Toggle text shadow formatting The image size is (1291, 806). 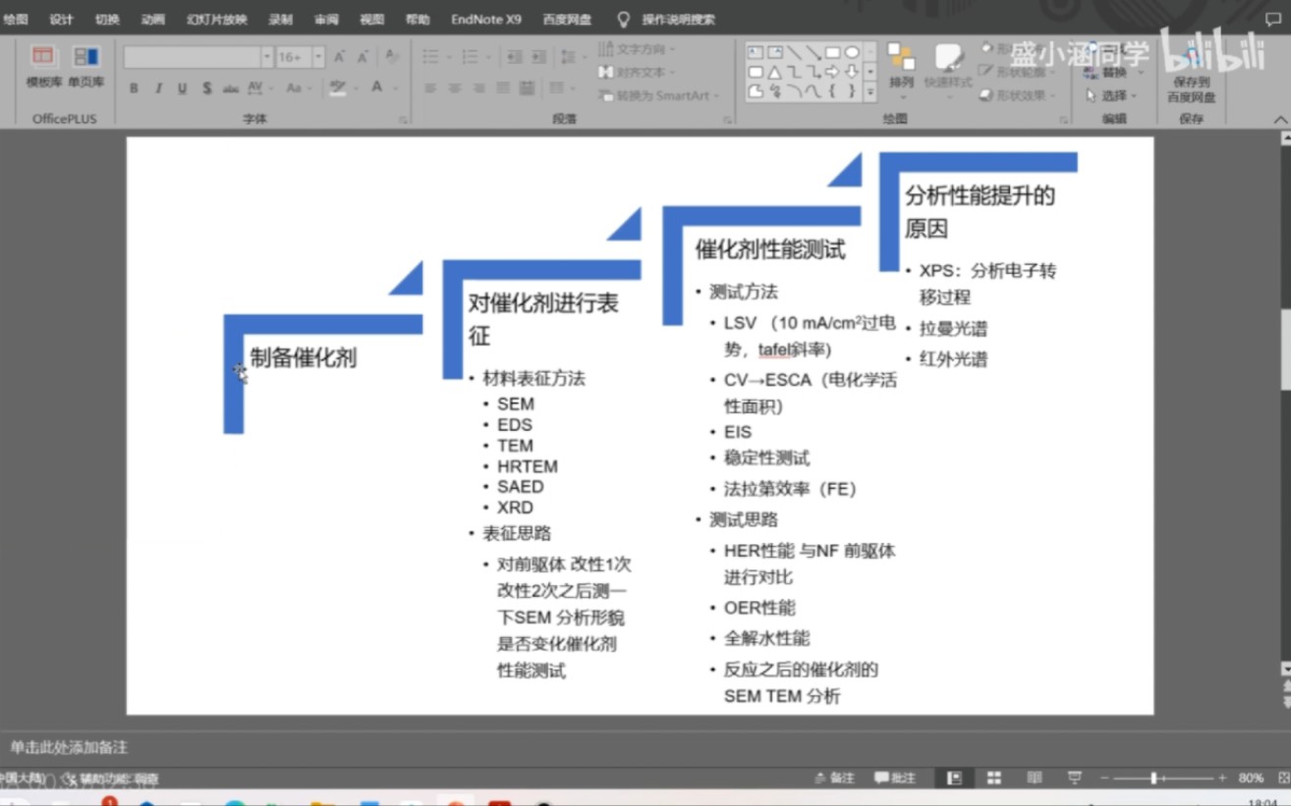206,88
